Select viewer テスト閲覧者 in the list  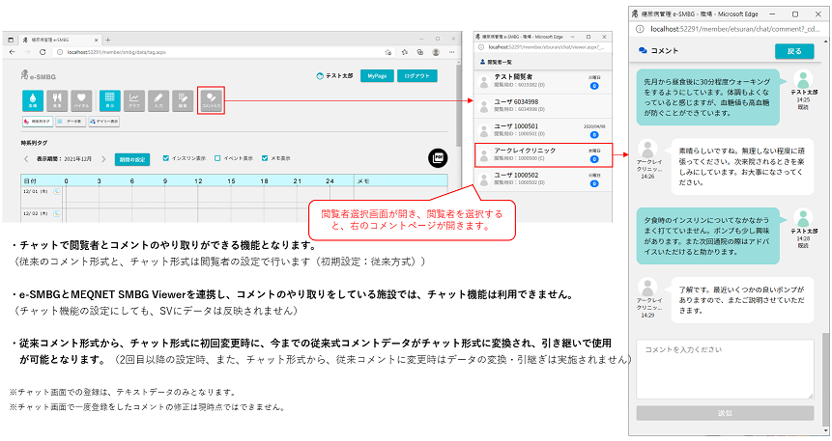[543, 81]
